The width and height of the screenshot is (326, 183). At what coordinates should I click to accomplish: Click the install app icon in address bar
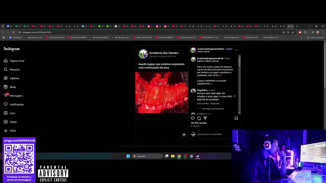[x=284, y=32]
